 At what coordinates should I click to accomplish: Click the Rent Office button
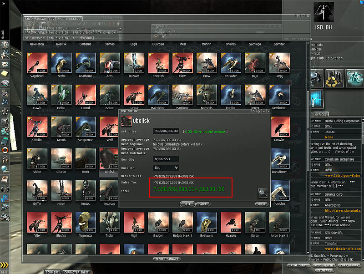point(299,265)
